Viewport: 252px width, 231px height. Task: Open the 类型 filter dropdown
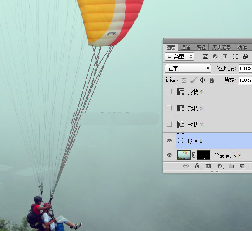180,56
